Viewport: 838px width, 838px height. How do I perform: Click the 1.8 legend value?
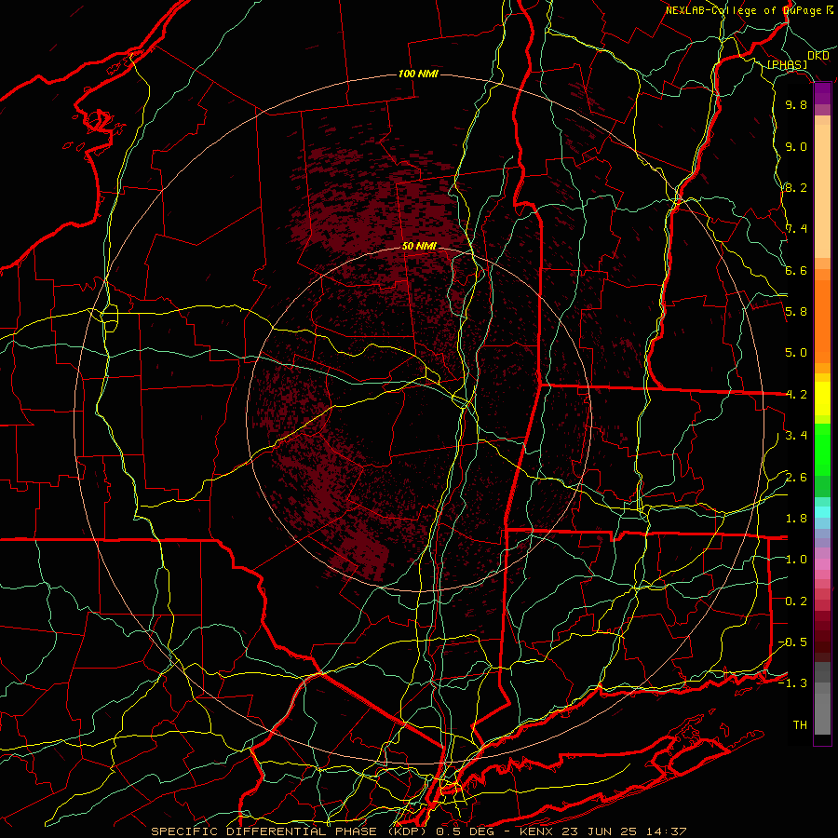tap(796, 519)
